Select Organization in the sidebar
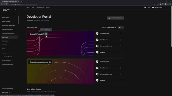This screenshot has width=172, height=96. [5, 41]
